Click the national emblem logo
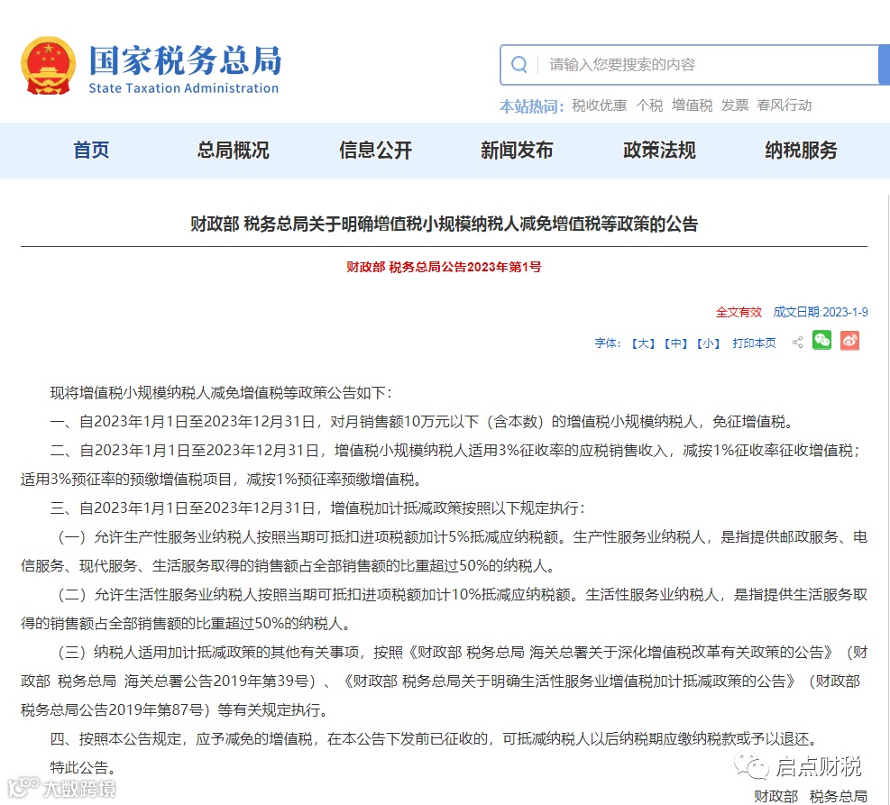The image size is (890, 805). tap(49, 66)
